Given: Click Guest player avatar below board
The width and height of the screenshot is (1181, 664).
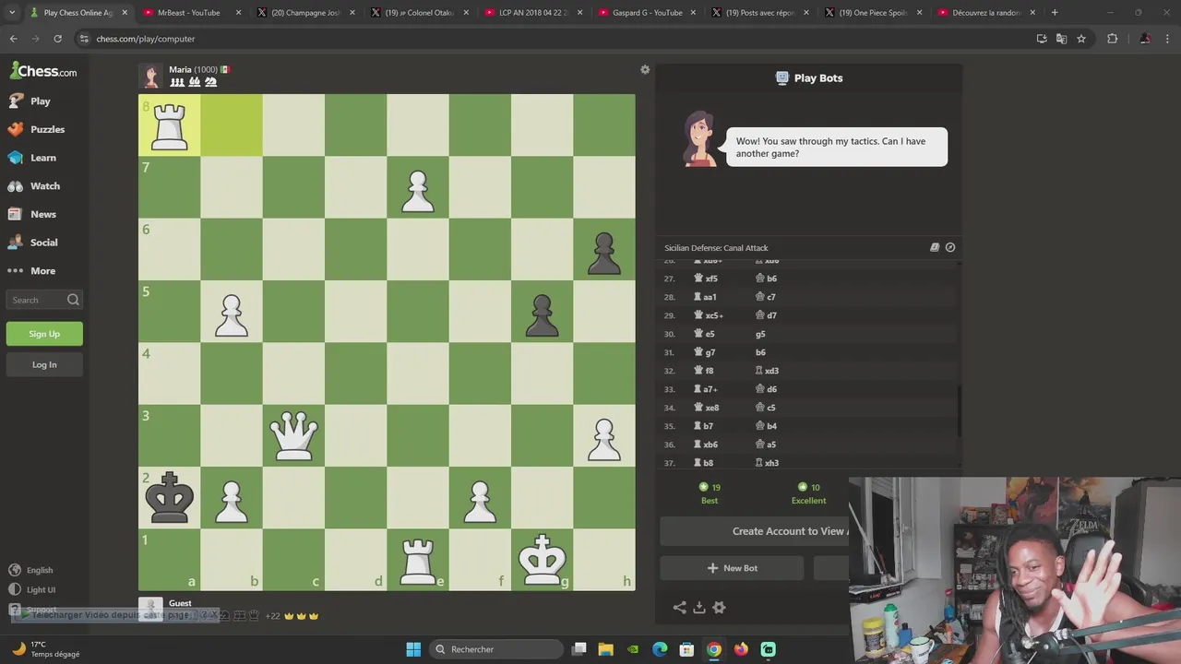Looking at the screenshot, I should pyautogui.click(x=151, y=609).
